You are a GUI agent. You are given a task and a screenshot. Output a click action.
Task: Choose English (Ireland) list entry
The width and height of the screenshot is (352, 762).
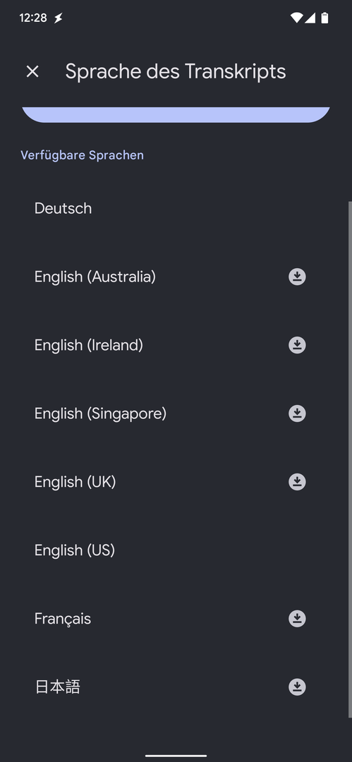click(176, 345)
